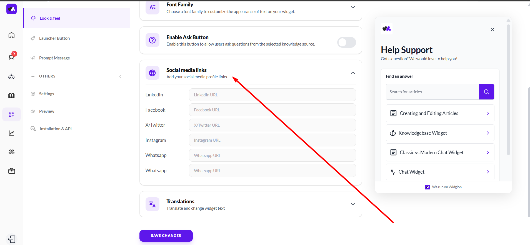Viewport: 530px width, 245px height.
Task: Click the bot icon in sidebar
Action: point(11,77)
